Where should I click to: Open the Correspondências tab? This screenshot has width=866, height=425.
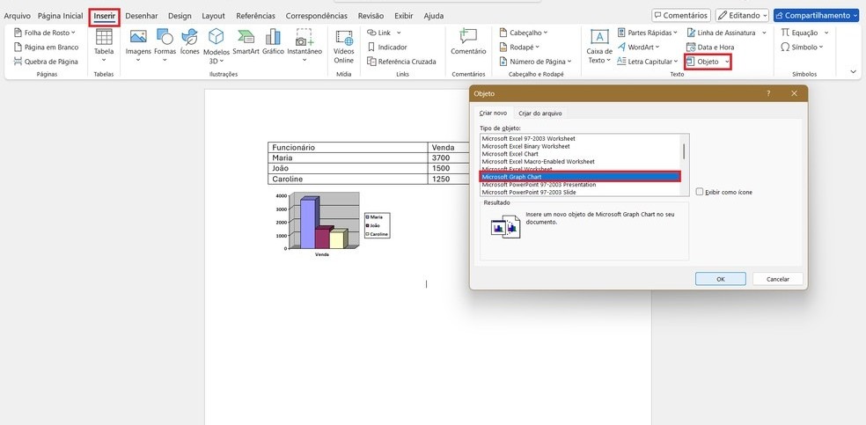point(317,16)
